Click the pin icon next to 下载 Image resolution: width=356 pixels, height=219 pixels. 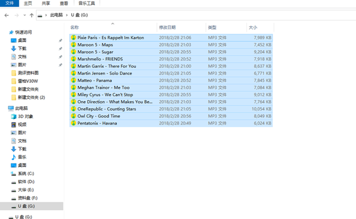click(x=61, y=49)
